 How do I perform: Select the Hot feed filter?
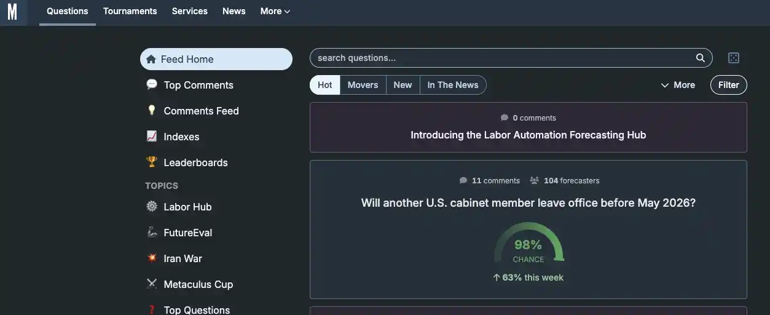click(x=324, y=85)
